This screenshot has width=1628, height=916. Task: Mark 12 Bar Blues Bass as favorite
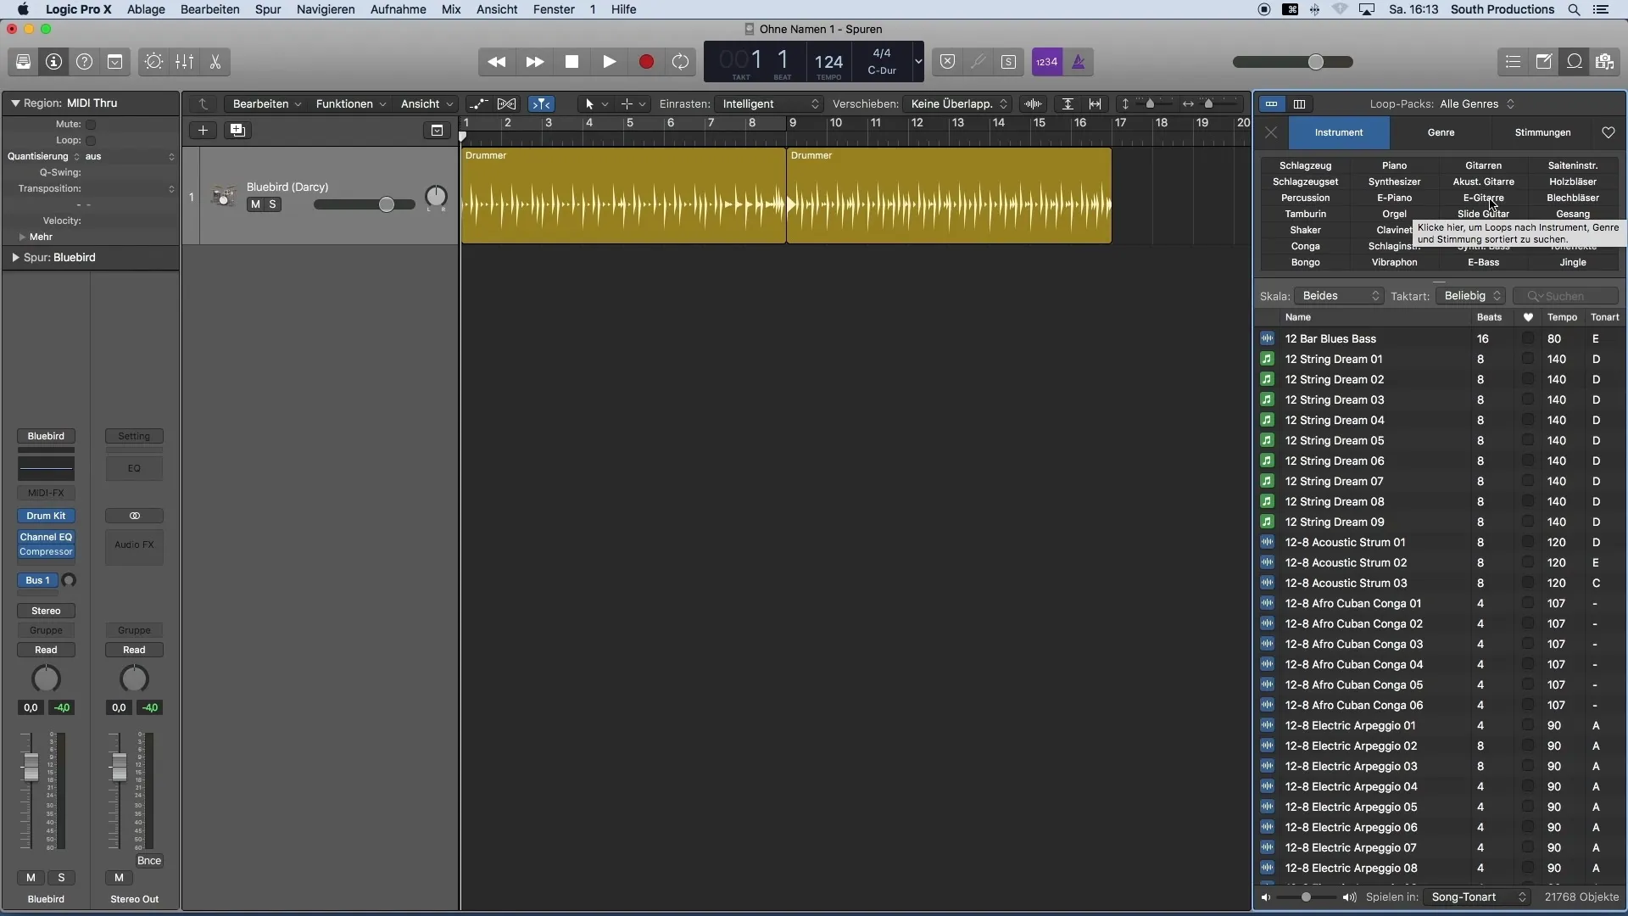1528,338
